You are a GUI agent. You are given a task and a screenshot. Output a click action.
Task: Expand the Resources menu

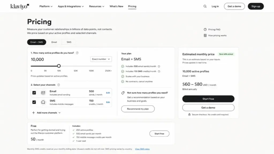click(x=97, y=6)
